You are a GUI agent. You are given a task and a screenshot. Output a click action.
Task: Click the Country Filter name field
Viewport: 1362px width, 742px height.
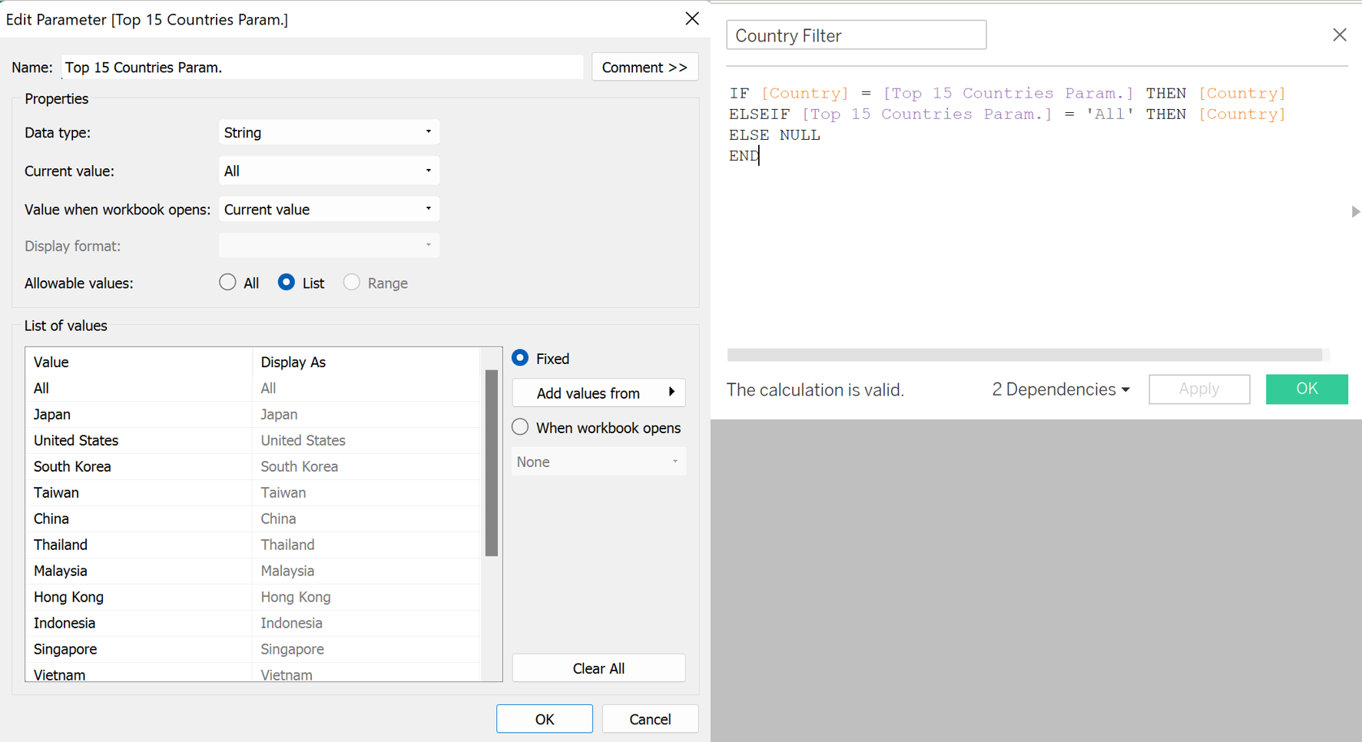857,35
